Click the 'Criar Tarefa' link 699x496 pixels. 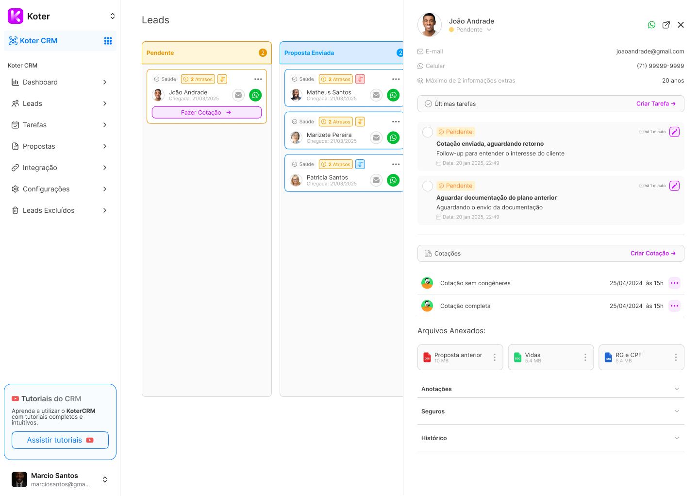click(655, 103)
